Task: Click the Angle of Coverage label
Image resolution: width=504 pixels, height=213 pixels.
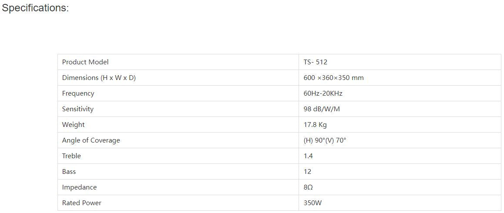Action: [x=91, y=140]
